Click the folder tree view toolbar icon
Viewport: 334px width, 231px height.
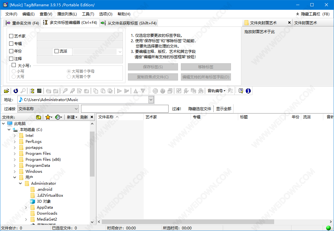click(32, 91)
